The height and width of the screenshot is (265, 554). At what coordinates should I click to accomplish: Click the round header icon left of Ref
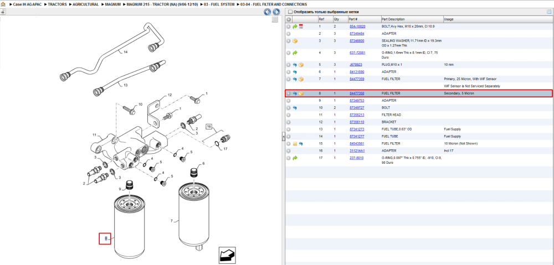(288, 19)
